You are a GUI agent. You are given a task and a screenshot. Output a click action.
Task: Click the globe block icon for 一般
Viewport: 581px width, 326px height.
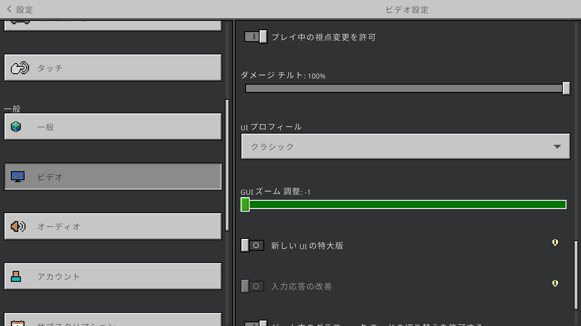(x=16, y=127)
